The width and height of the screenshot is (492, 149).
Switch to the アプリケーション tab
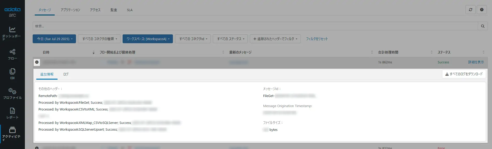coord(71,10)
